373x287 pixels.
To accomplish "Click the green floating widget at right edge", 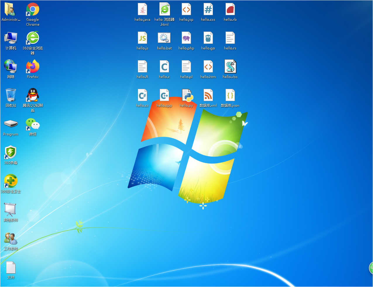I will [371, 268].
